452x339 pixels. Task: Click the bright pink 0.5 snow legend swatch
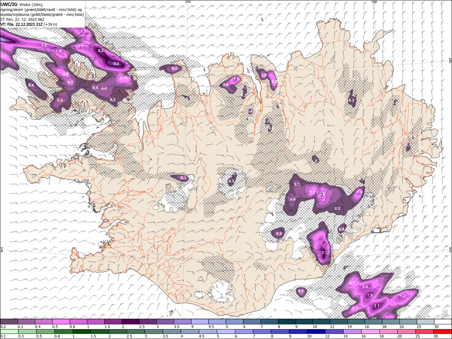(x=61, y=322)
